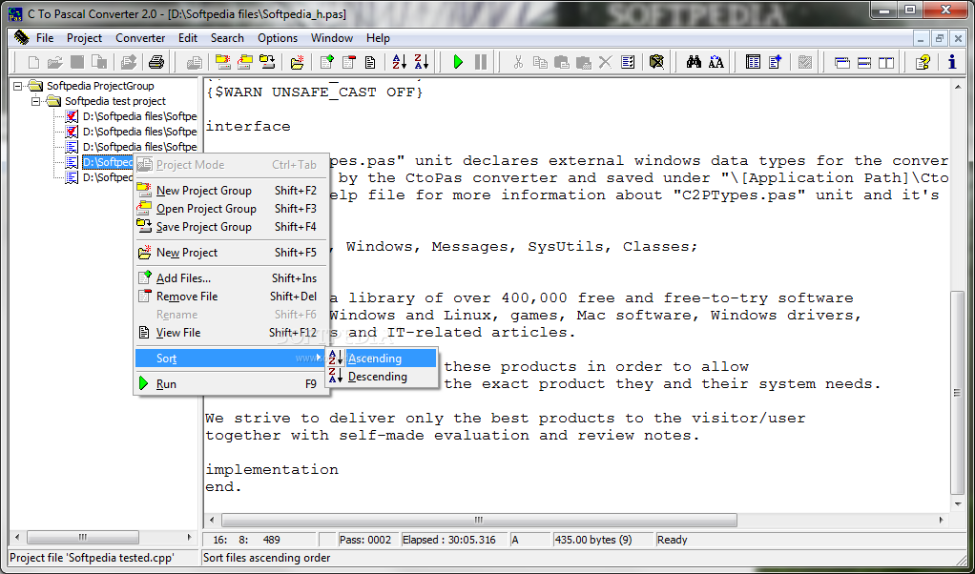
Task: Select the Softpedia test project tree item
Action: click(115, 101)
